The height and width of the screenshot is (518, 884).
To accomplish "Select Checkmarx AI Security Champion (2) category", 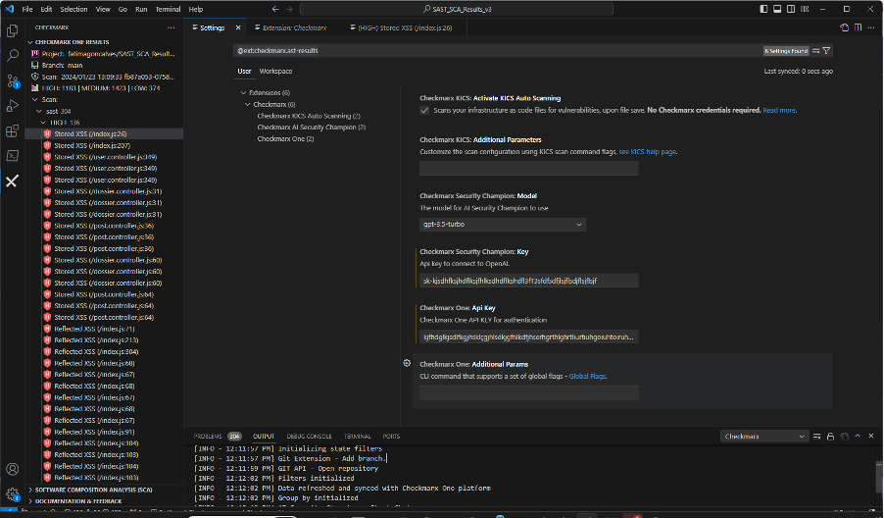I will [312, 127].
